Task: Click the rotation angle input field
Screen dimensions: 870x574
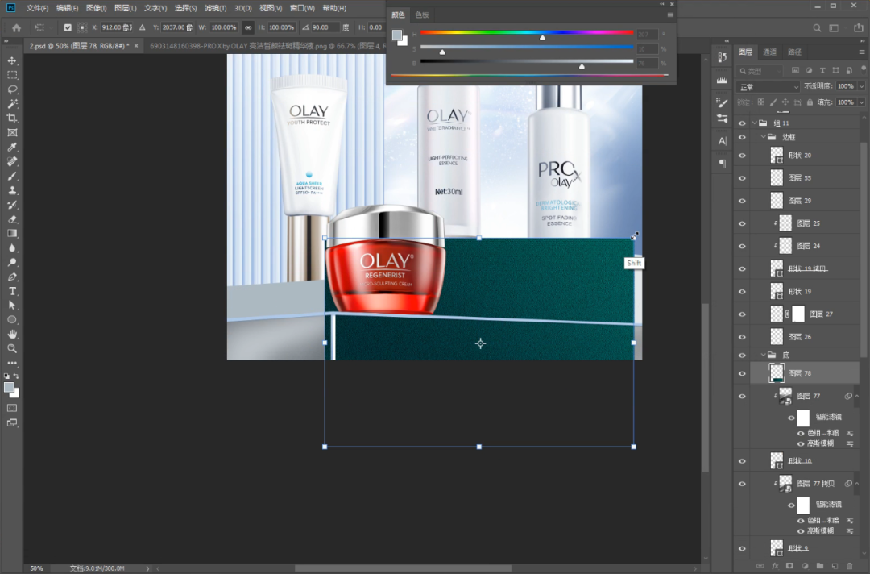Action: [x=325, y=27]
